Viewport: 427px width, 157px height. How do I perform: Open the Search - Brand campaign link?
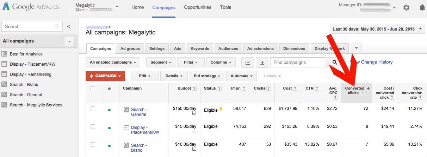pos(138,148)
